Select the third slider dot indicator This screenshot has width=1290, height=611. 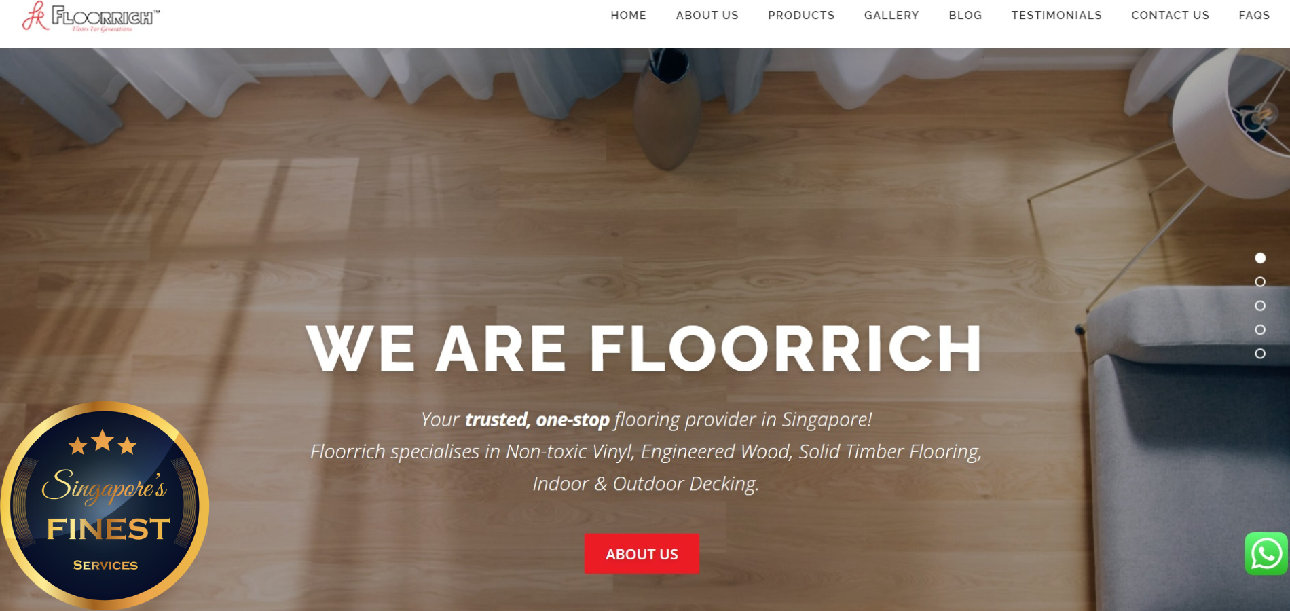pos(1260,306)
